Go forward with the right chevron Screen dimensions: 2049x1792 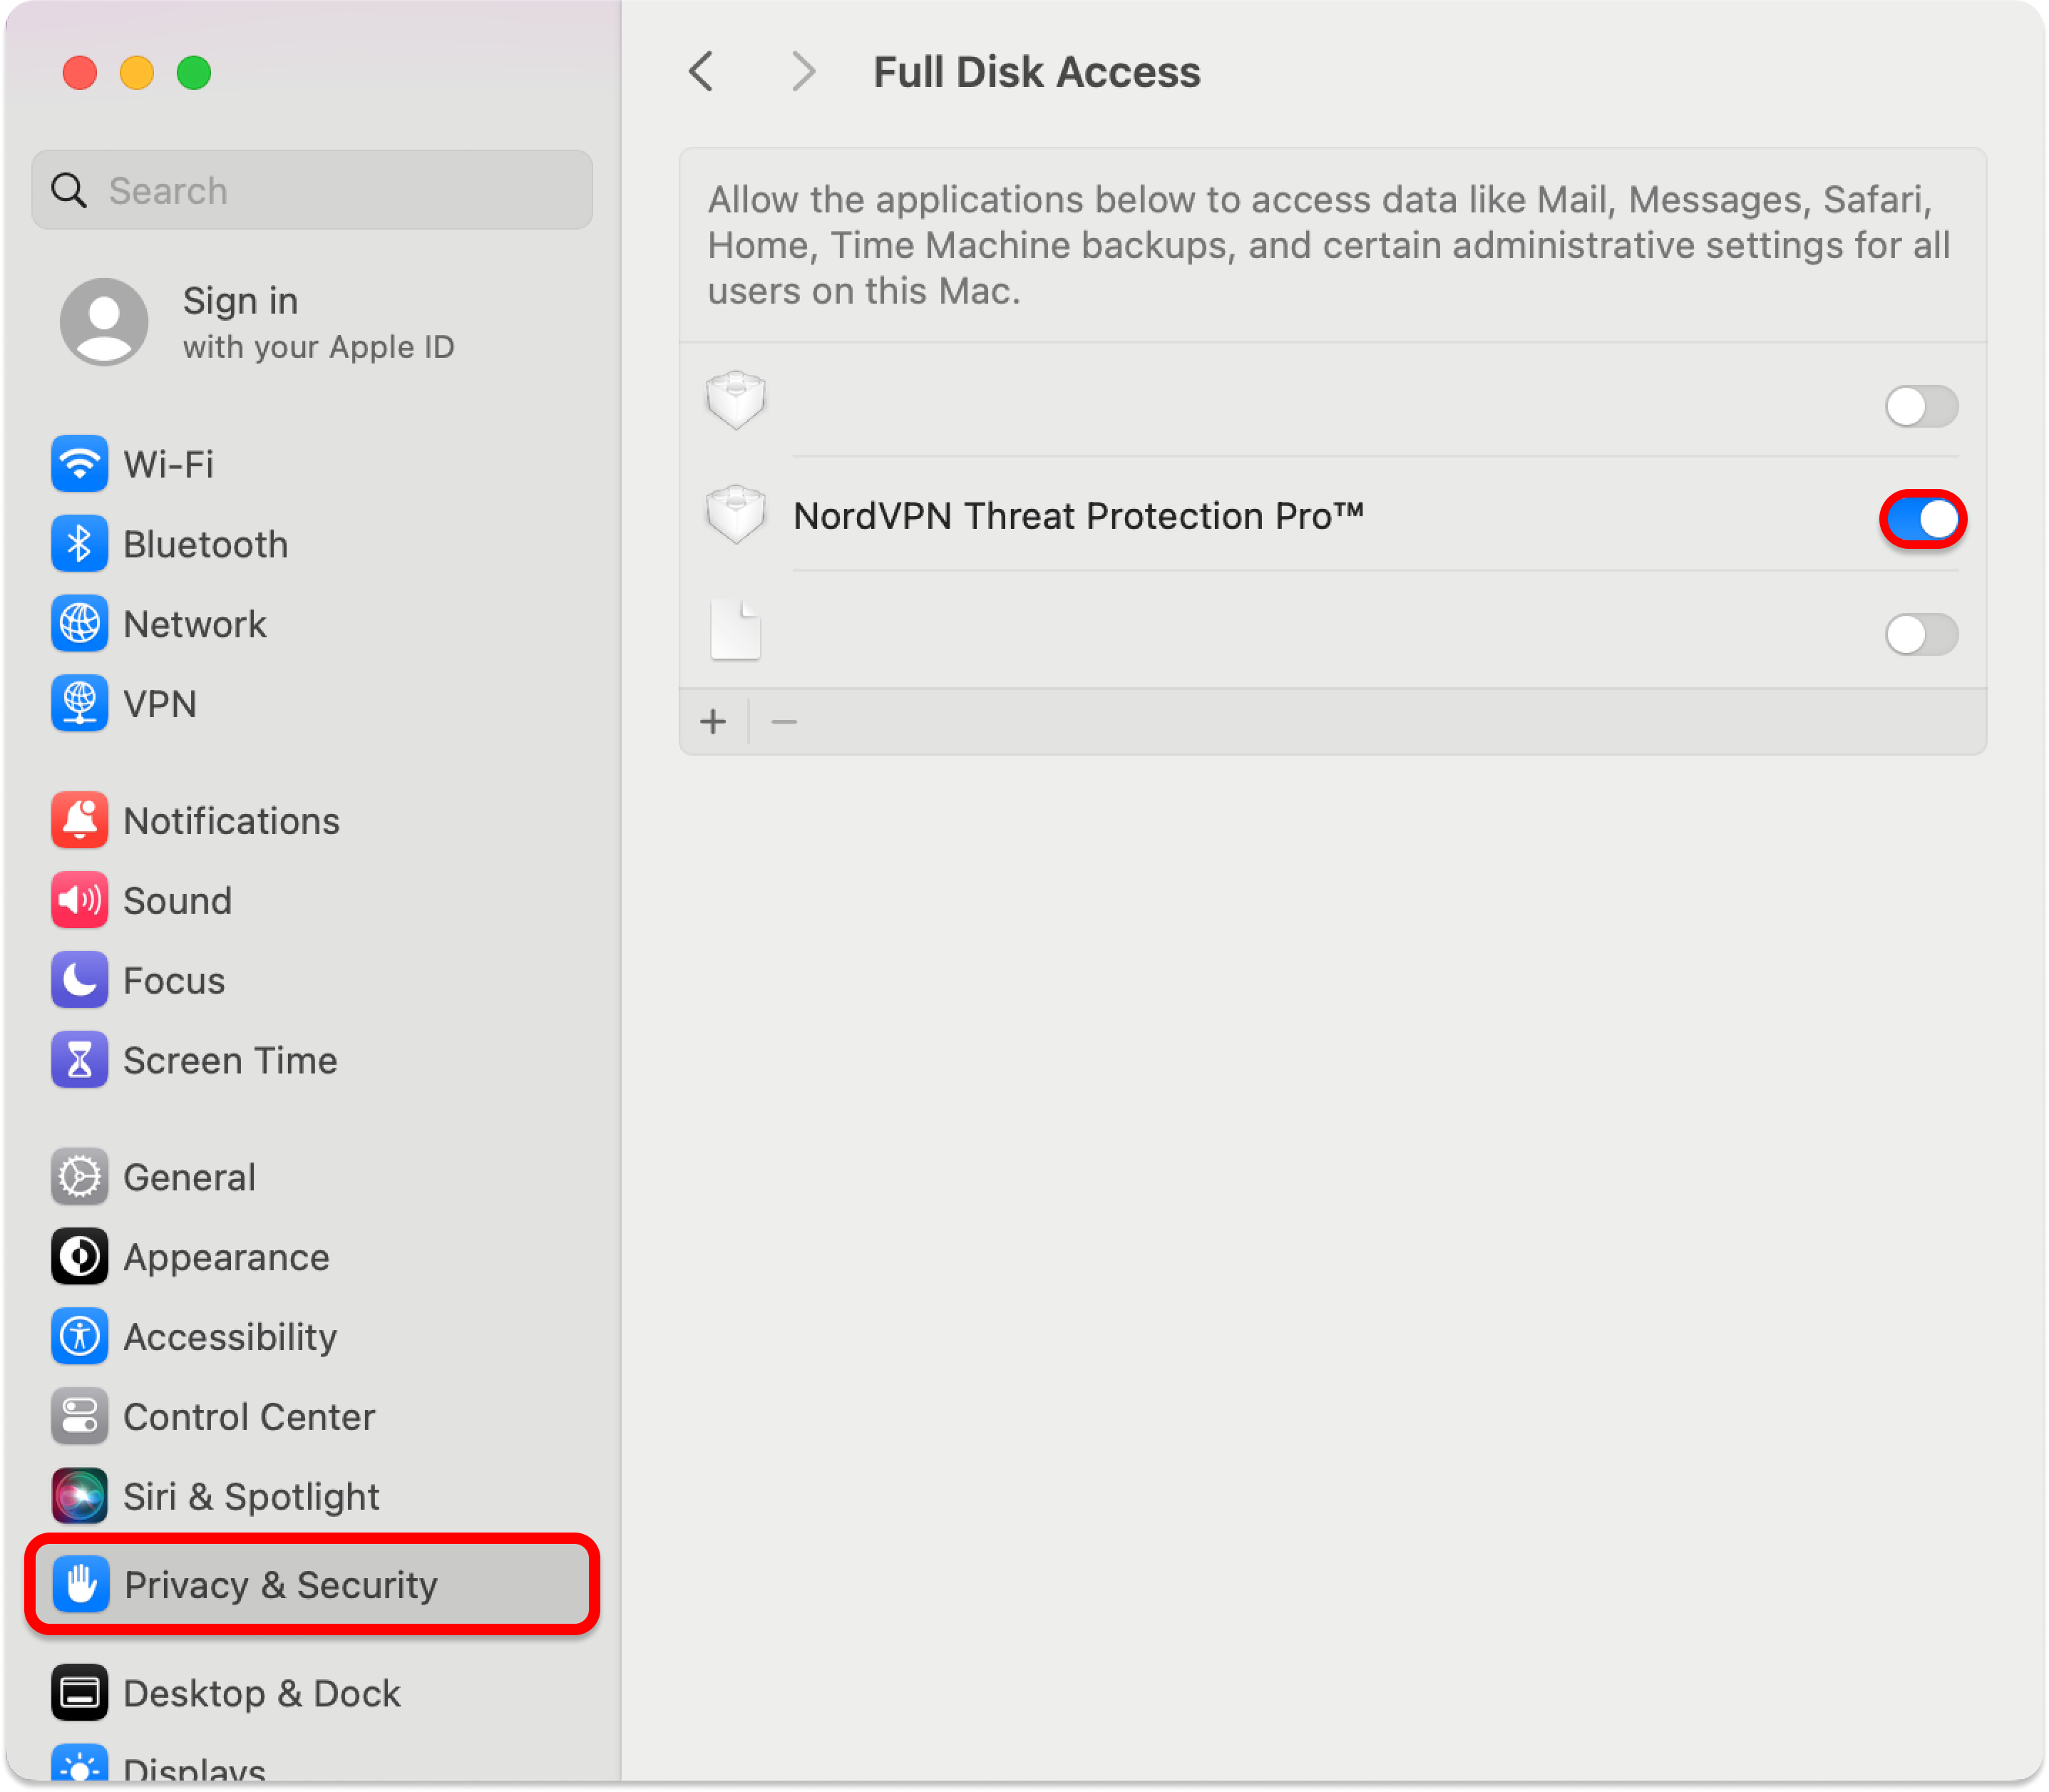click(x=803, y=72)
